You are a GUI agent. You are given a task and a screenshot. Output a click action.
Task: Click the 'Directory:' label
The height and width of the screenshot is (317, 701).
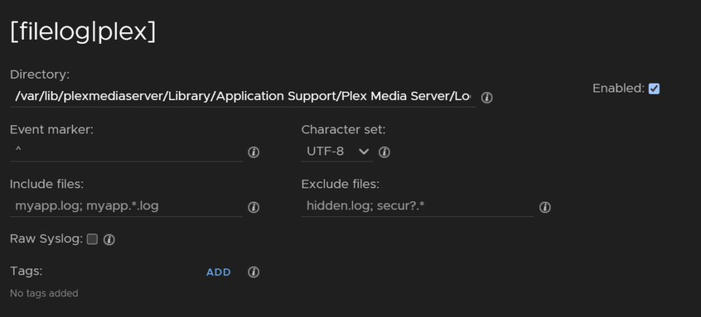click(x=40, y=75)
